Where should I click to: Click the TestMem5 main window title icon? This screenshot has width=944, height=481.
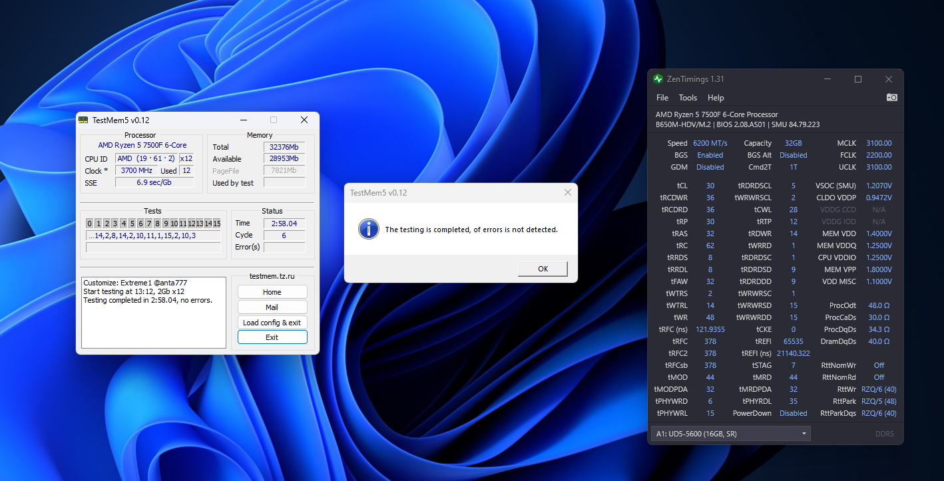(83, 120)
